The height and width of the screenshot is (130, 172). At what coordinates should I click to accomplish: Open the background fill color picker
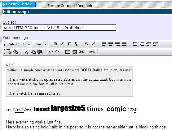click(16, 52)
